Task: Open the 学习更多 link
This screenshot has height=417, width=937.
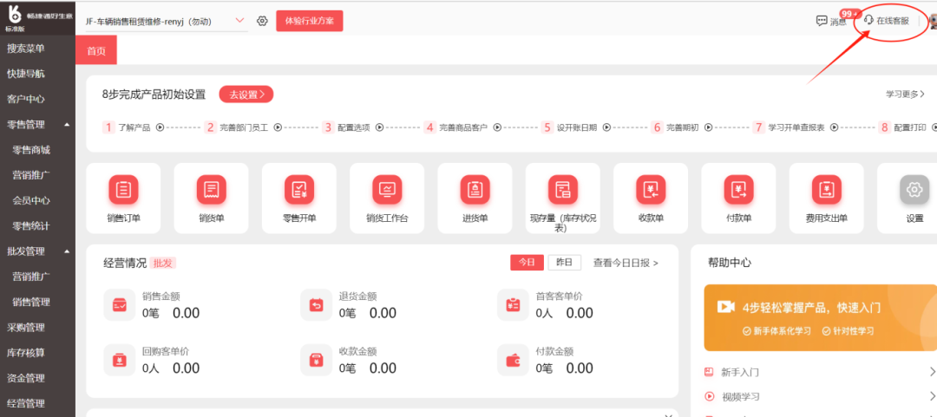Action: click(x=905, y=94)
